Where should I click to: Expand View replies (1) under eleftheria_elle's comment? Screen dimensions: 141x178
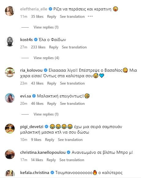[46, 27]
